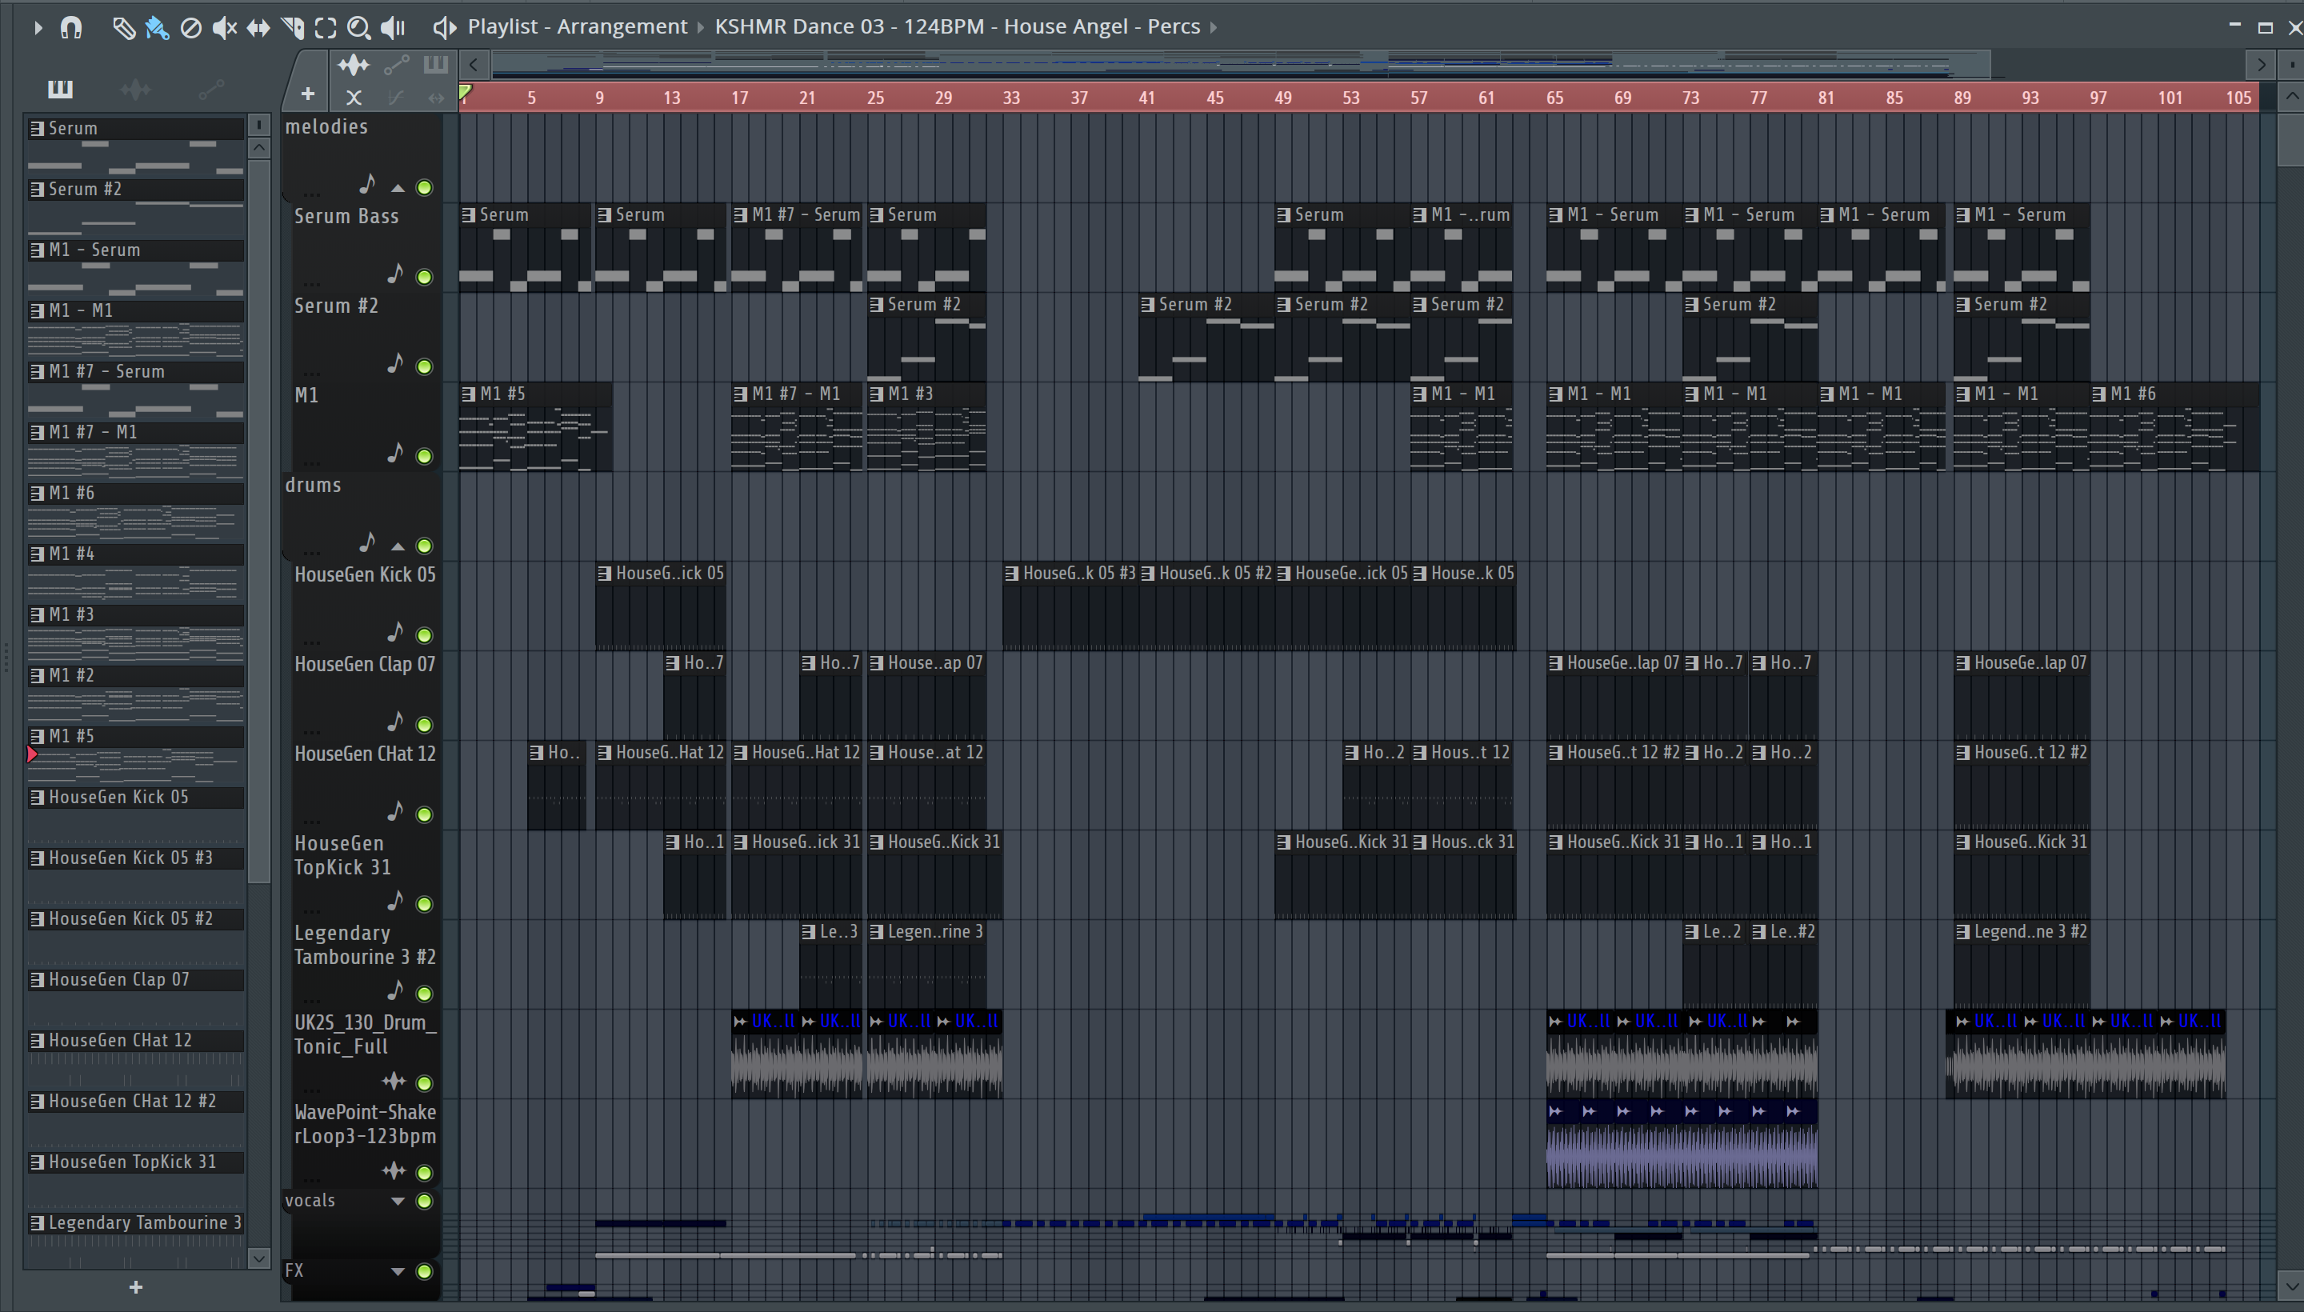2304x1312 pixels.
Task: Mute the drums group track
Action: [424, 546]
